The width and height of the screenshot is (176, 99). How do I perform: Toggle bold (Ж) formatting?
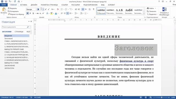coord(28,13)
